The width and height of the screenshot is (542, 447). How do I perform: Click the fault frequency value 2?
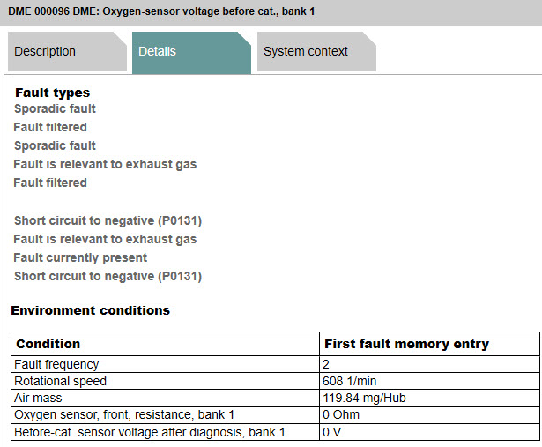328,364
